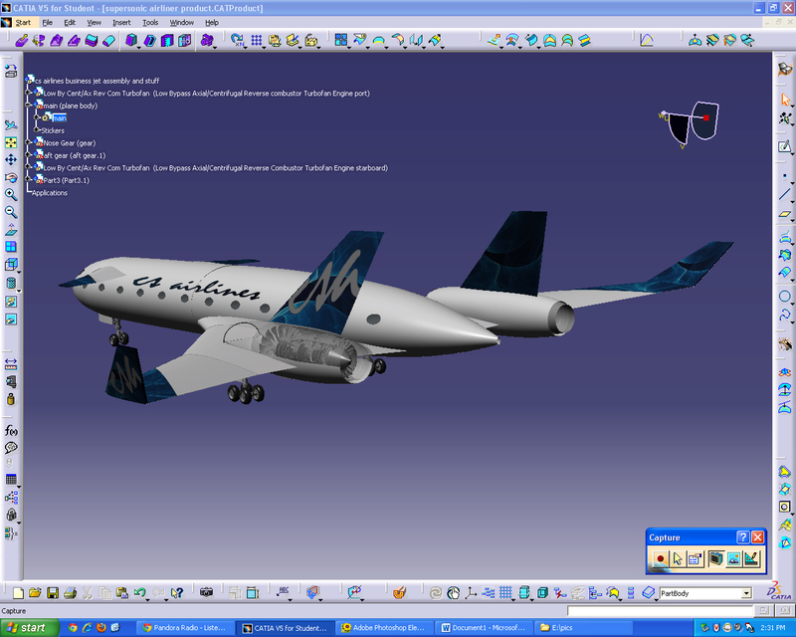Click the Pandora Radio taskbar button
This screenshot has height=637, width=796.
pyautogui.click(x=184, y=628)
